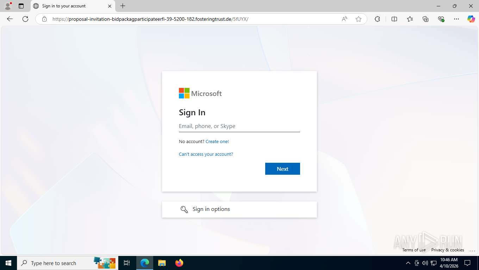Click the Next button
Viewport: 479px width, 270px height.
coord(282,169)
